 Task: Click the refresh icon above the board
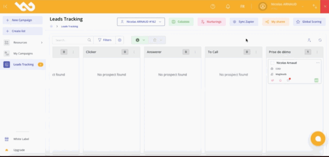(320, 40)
